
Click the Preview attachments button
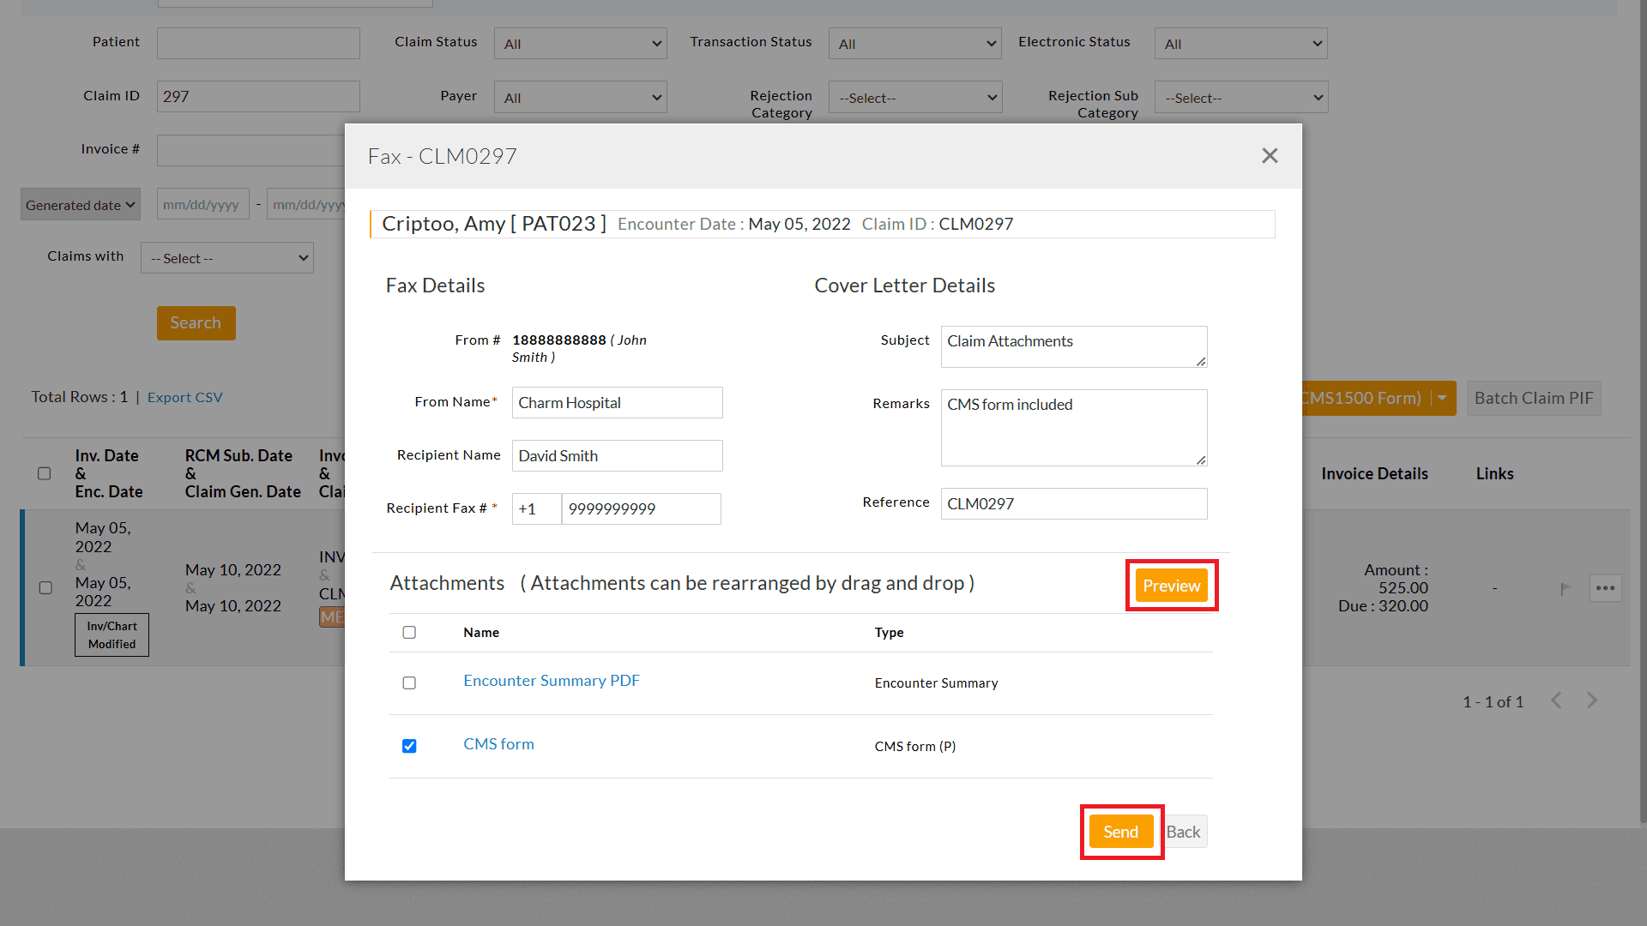pyautogui.click(x=1171, y=586)
